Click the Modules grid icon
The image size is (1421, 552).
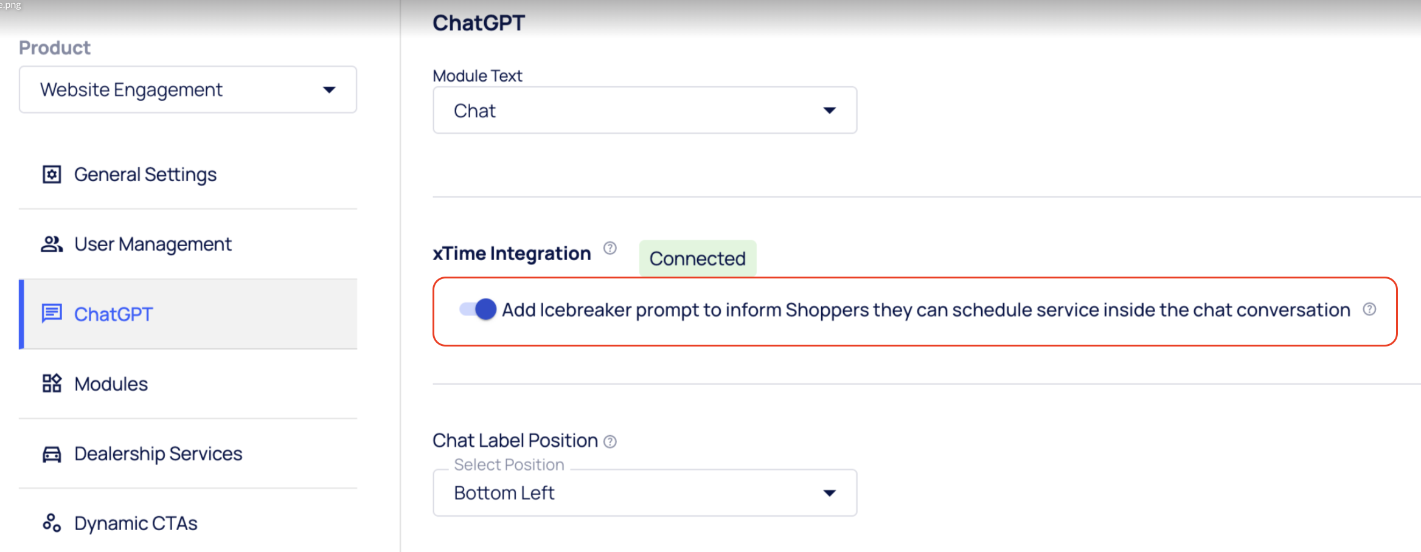click(x=52, y=384)
